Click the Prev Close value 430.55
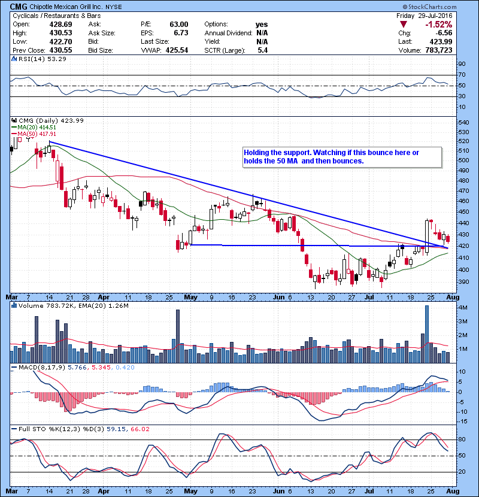The width and height of the screenshot is (479, 497). point(60,50)
